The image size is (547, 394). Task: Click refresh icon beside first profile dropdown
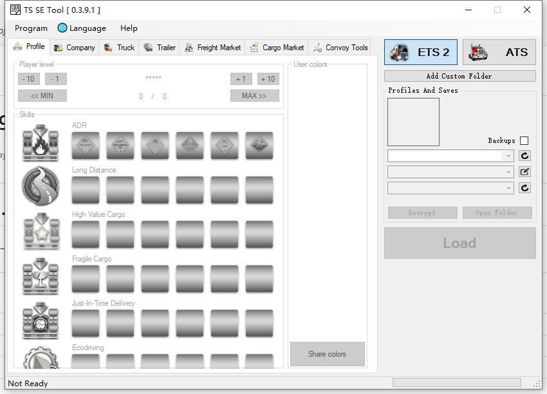click(x=525, y=156)
